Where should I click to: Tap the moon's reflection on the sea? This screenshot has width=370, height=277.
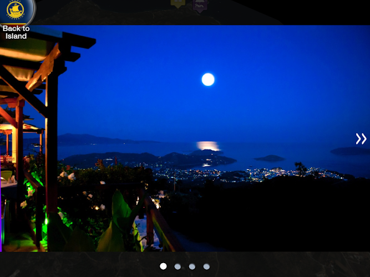click(208, 146)
